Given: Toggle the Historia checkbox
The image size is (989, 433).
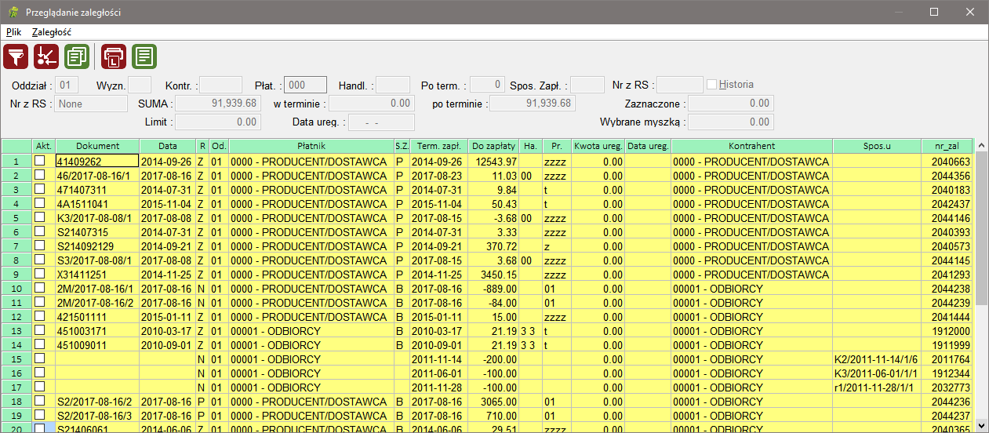Looking at the screenshot, I should click(712, 85).
